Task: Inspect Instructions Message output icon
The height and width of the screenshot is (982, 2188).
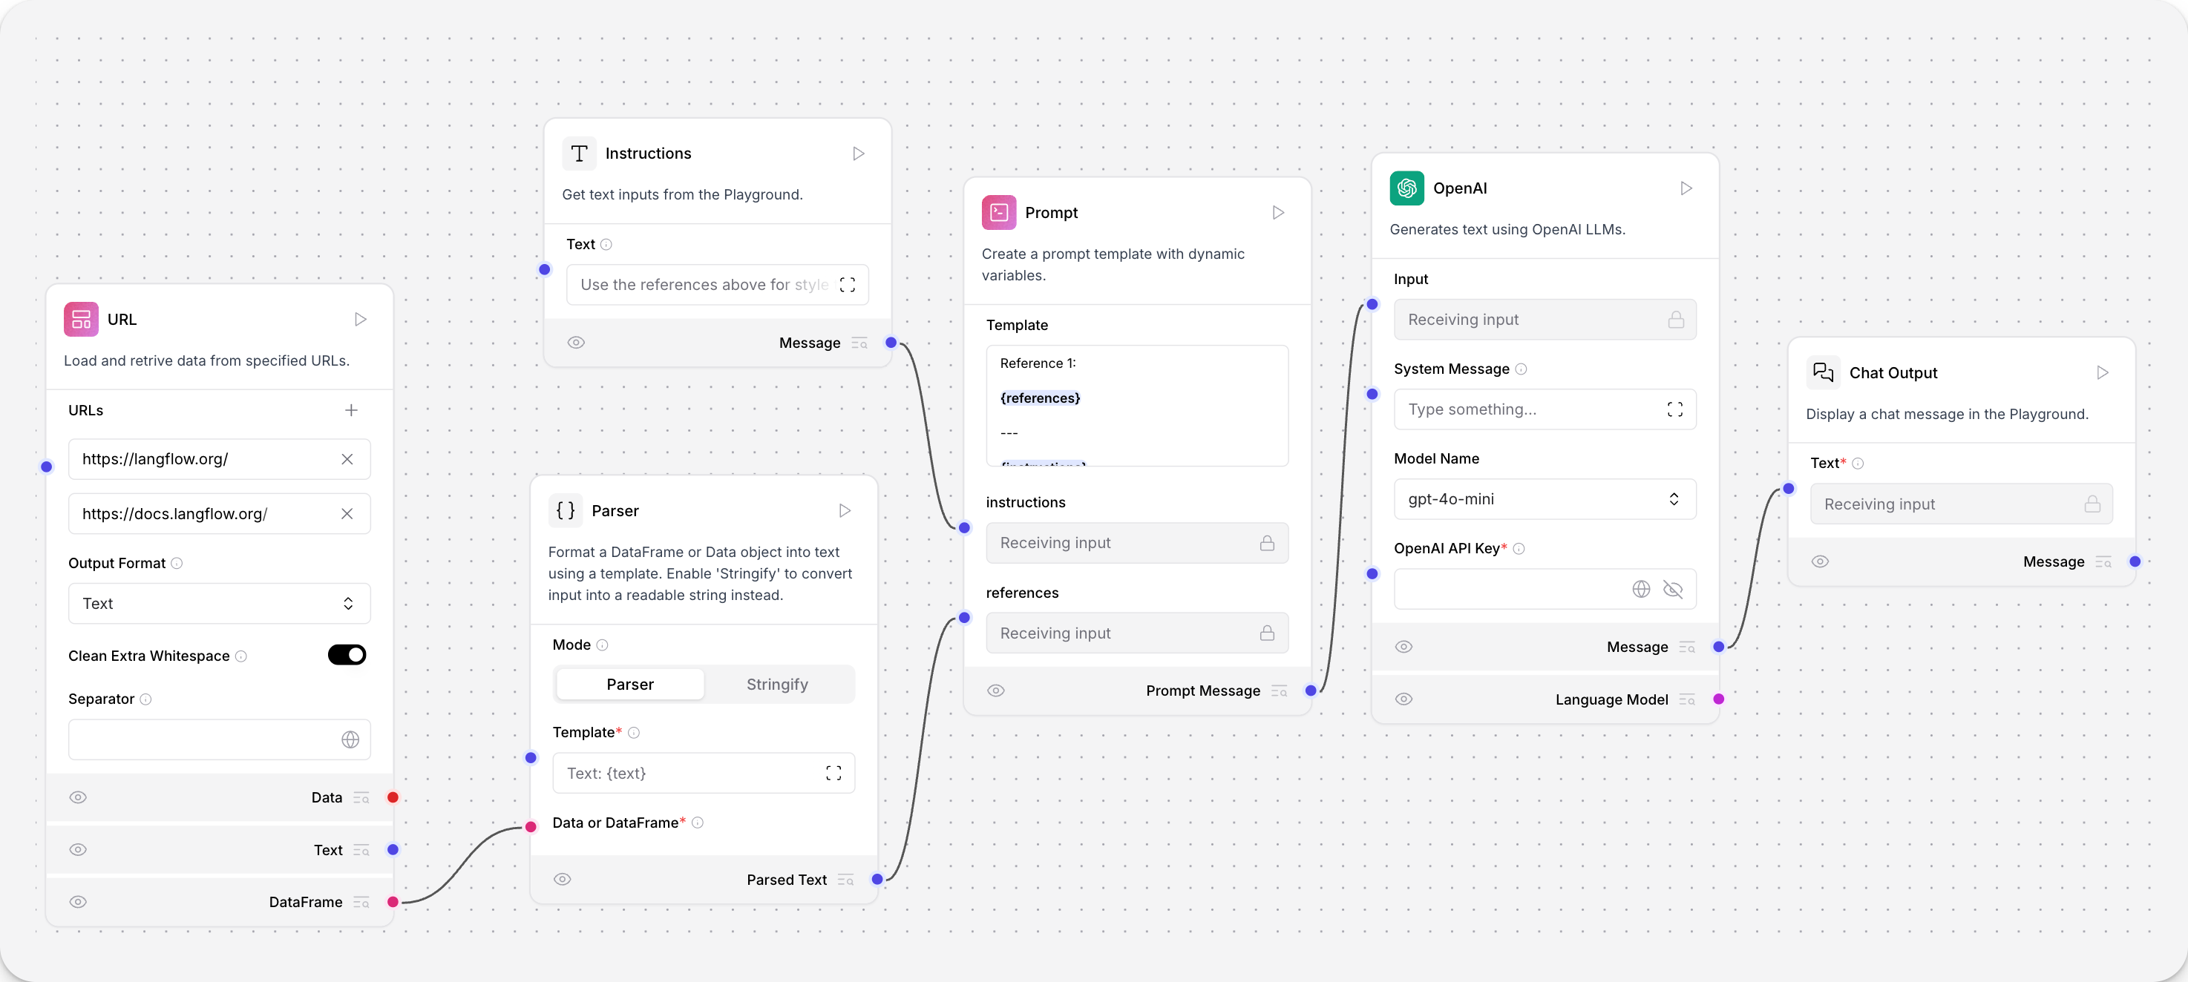Action: 859,343
